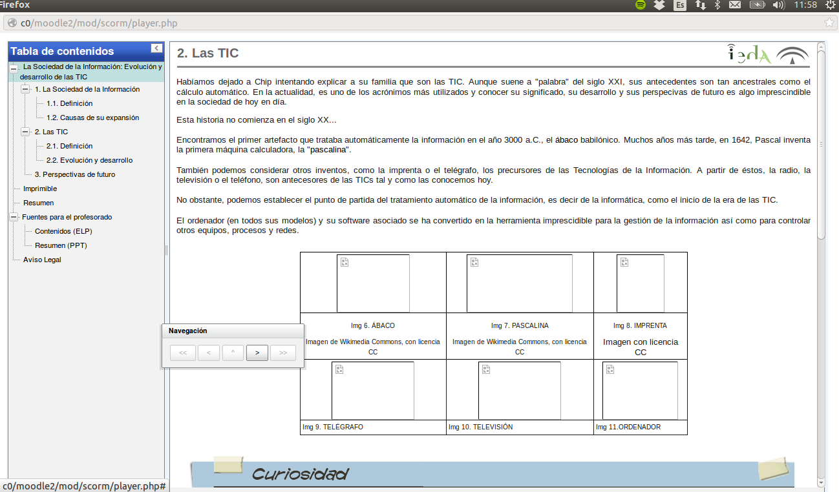
Task: Click the broken image above Img 7. PASCALINA
Action: (520, 283)
